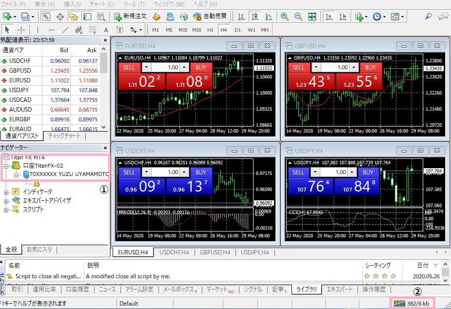451x309 pixels.
Task: Select the USDCAD row in Market Watch
Action: point(50,100)
